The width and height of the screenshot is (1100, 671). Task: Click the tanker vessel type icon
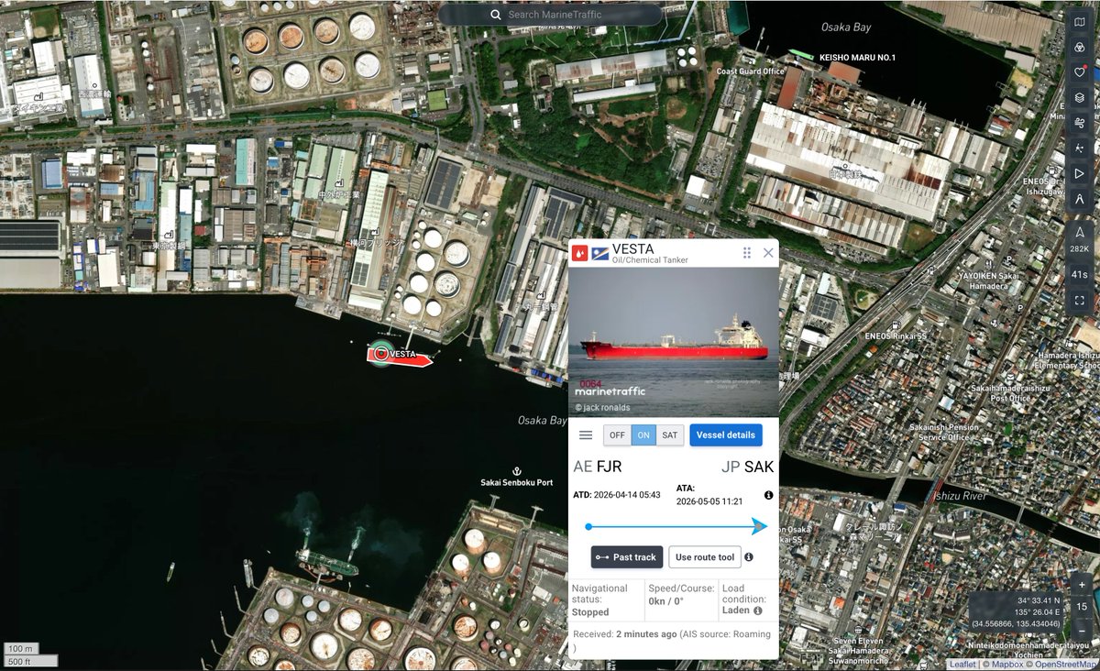(579, 254)
